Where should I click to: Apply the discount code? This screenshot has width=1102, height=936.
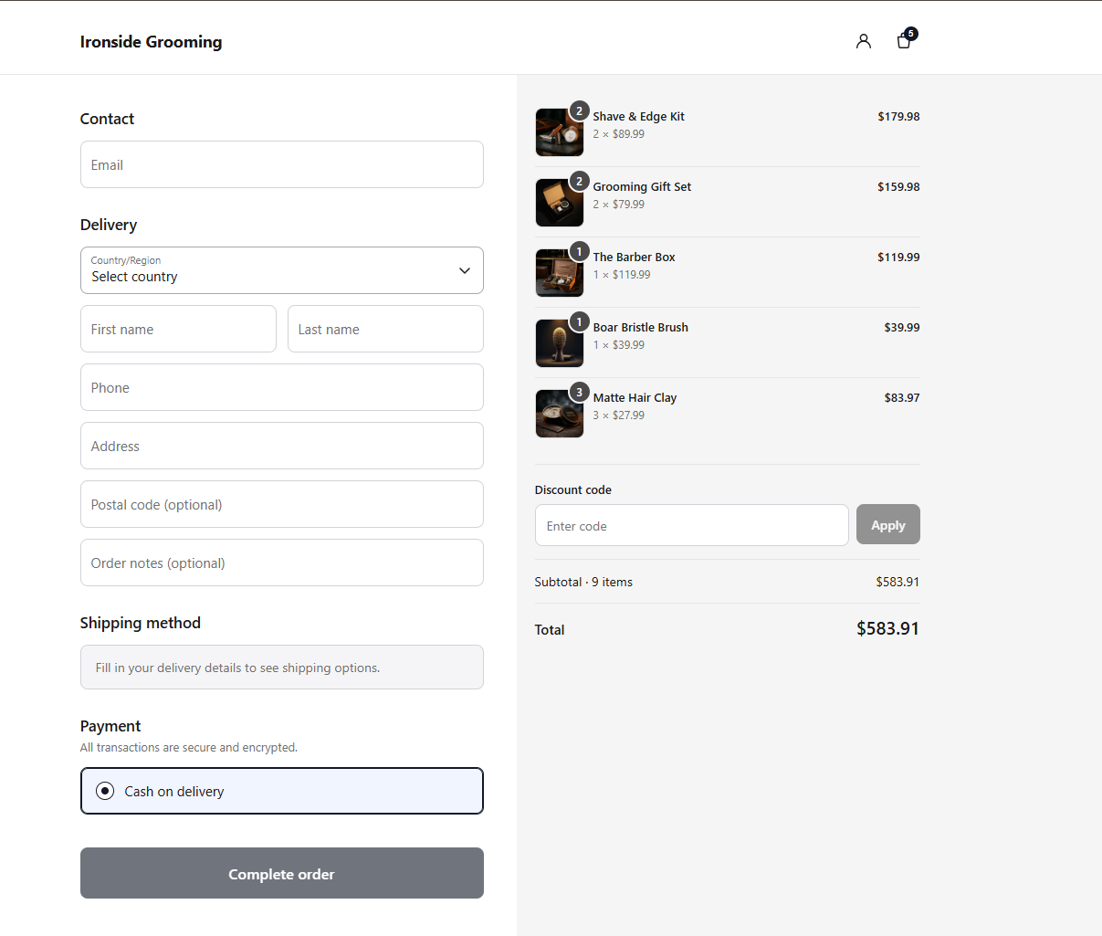(x=887, y=525)
